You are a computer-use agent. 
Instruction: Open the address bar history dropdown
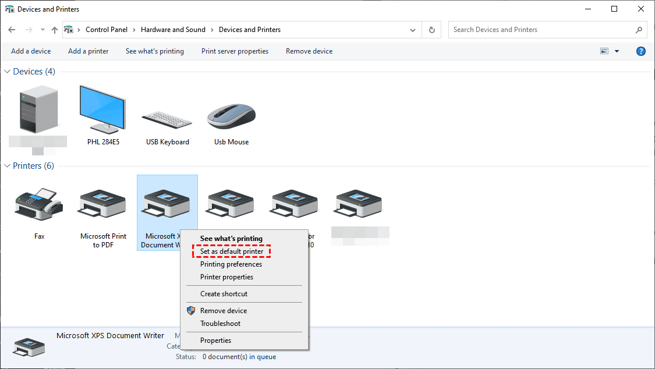tap(413, 30)
